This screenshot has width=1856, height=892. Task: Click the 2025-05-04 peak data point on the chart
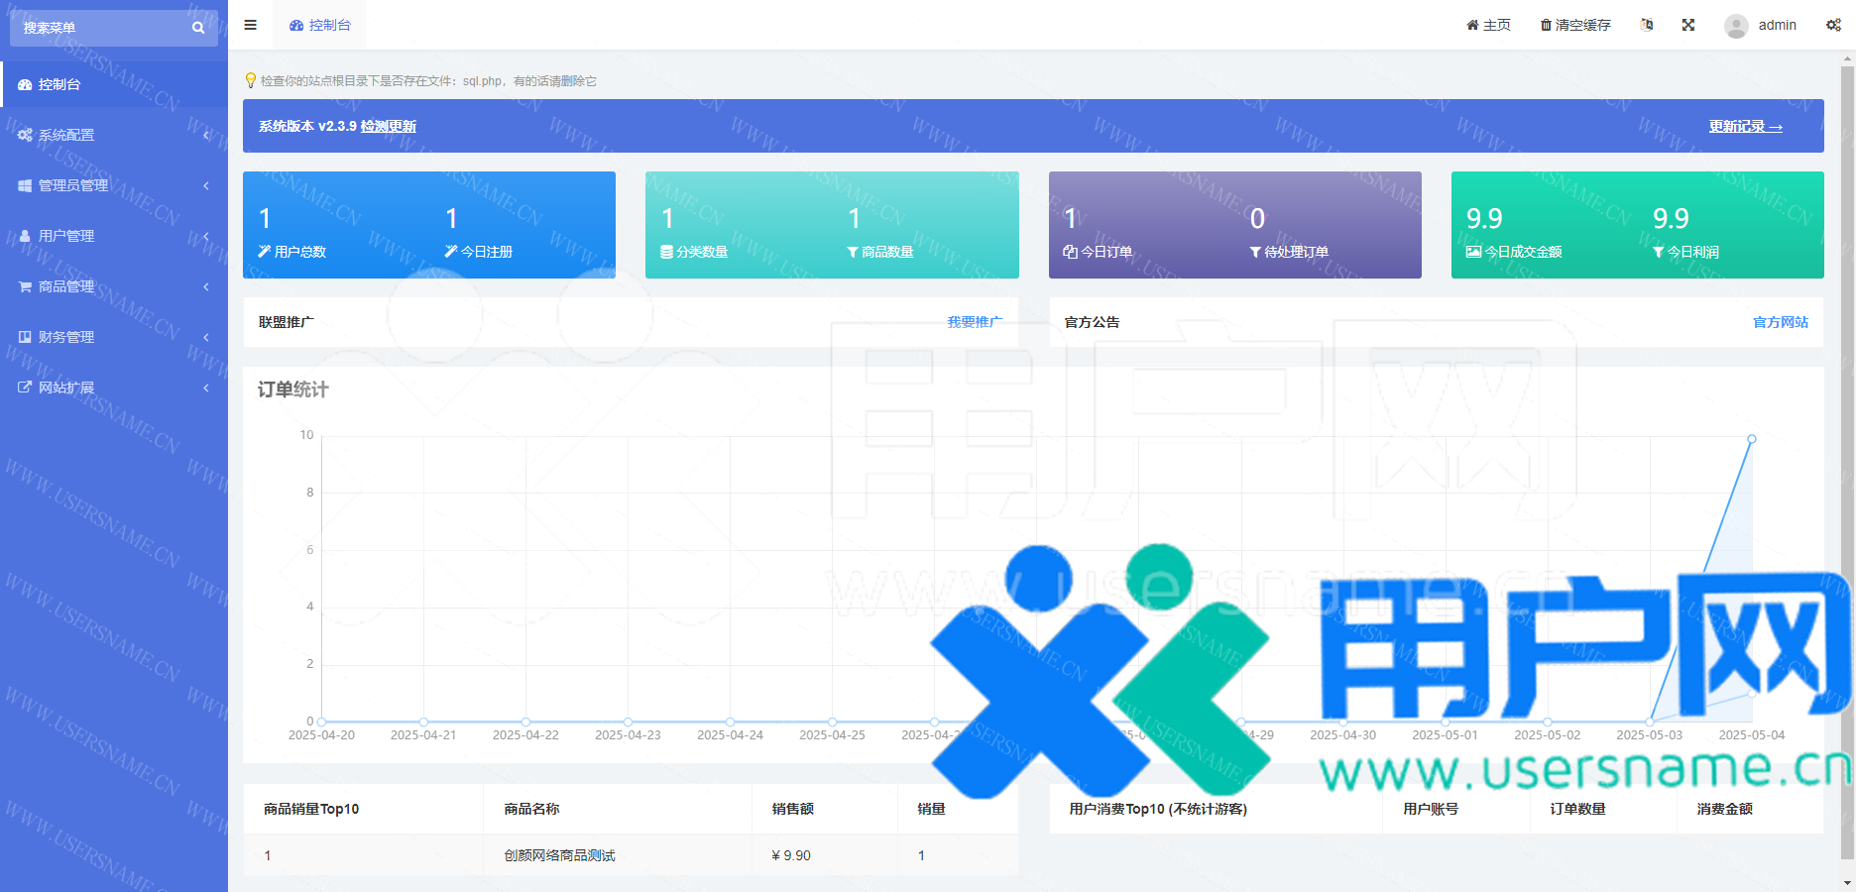pos(1752,438)
